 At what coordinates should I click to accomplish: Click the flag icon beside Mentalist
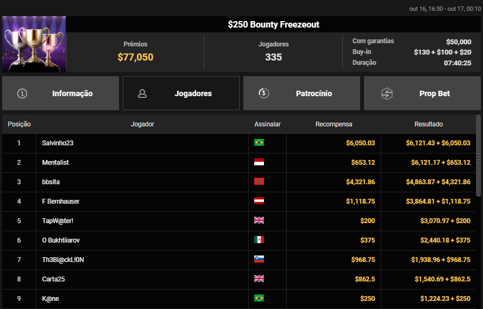tap(259, 162)
